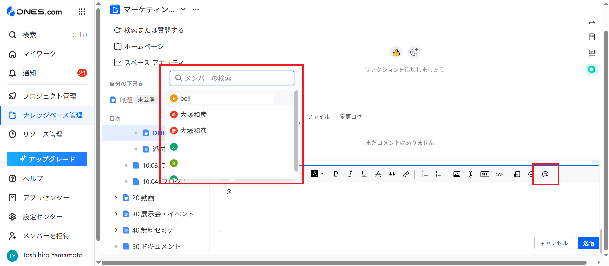Select the first 大塚和彦 member
The image size is (609, 266).
pyautogui.click(x=229, y=114)
